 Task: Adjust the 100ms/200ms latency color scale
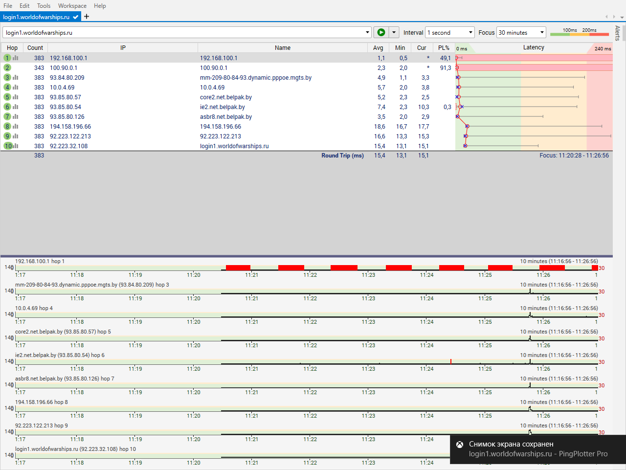pos(580,33)
